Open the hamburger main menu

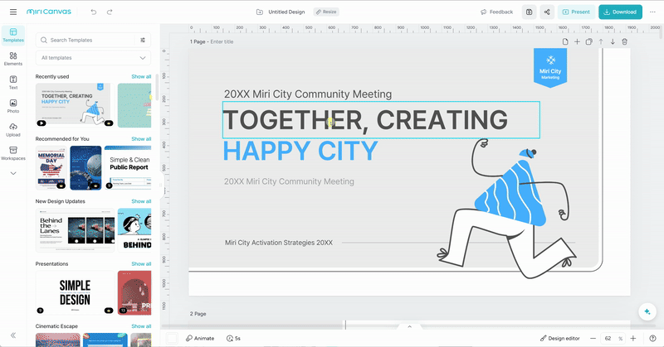tap(13, 12)
